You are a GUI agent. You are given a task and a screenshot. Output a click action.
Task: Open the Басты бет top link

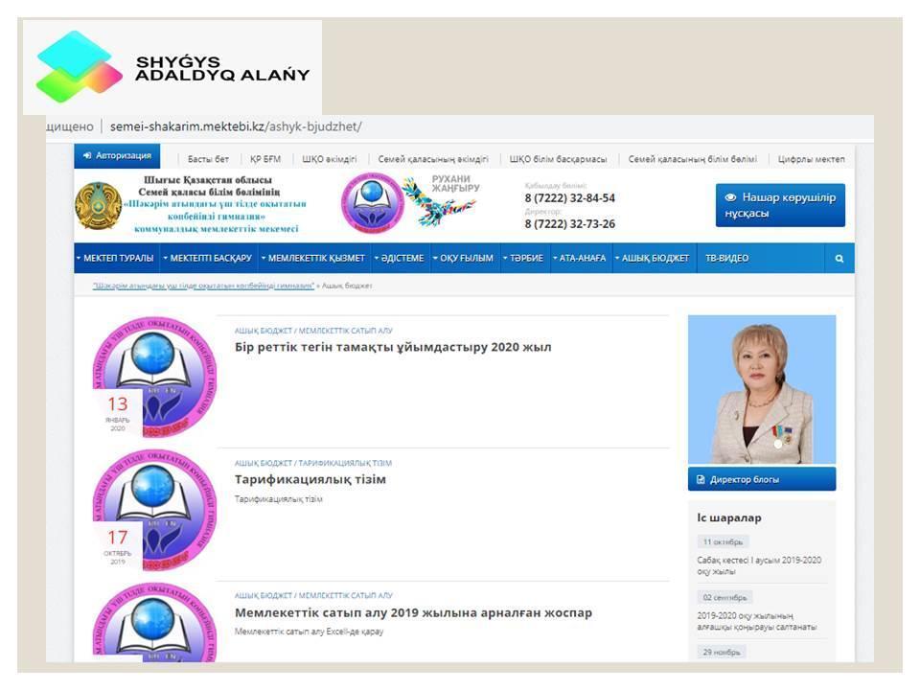coord(208,159)
